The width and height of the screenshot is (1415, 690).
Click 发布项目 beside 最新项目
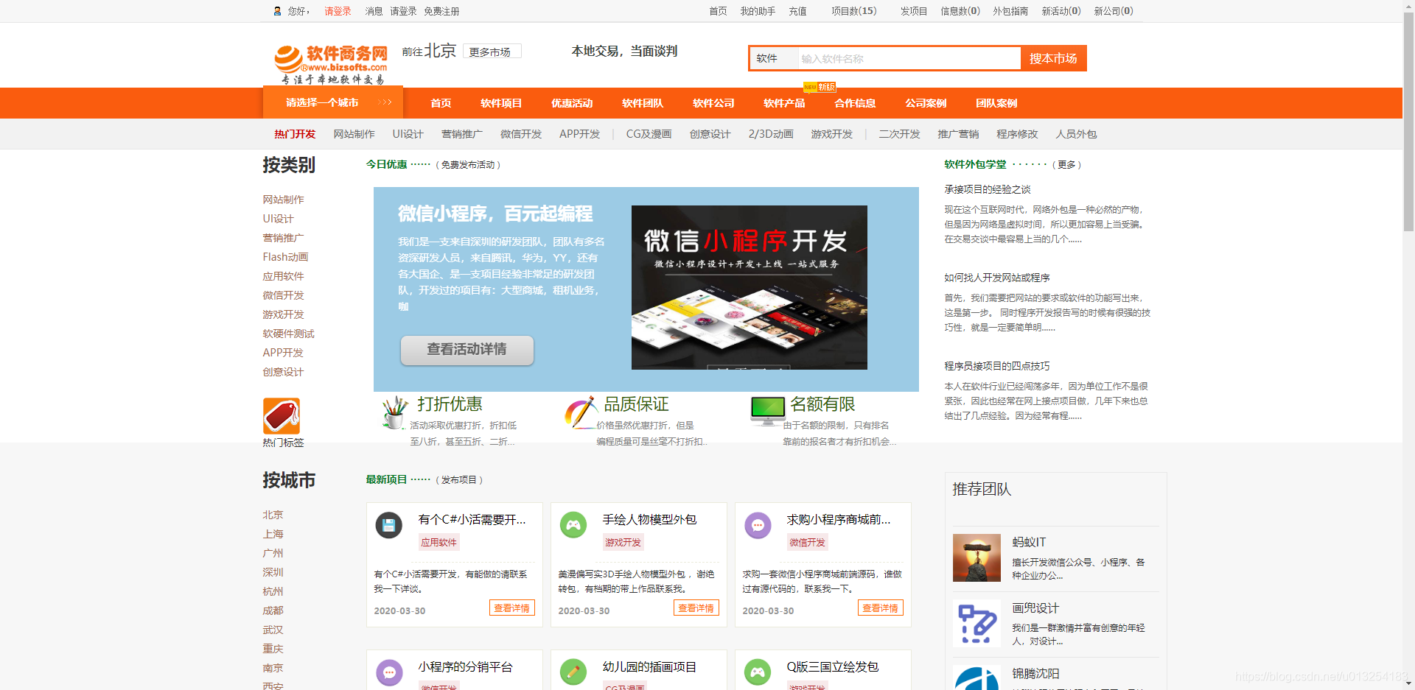tap(459, 480)
